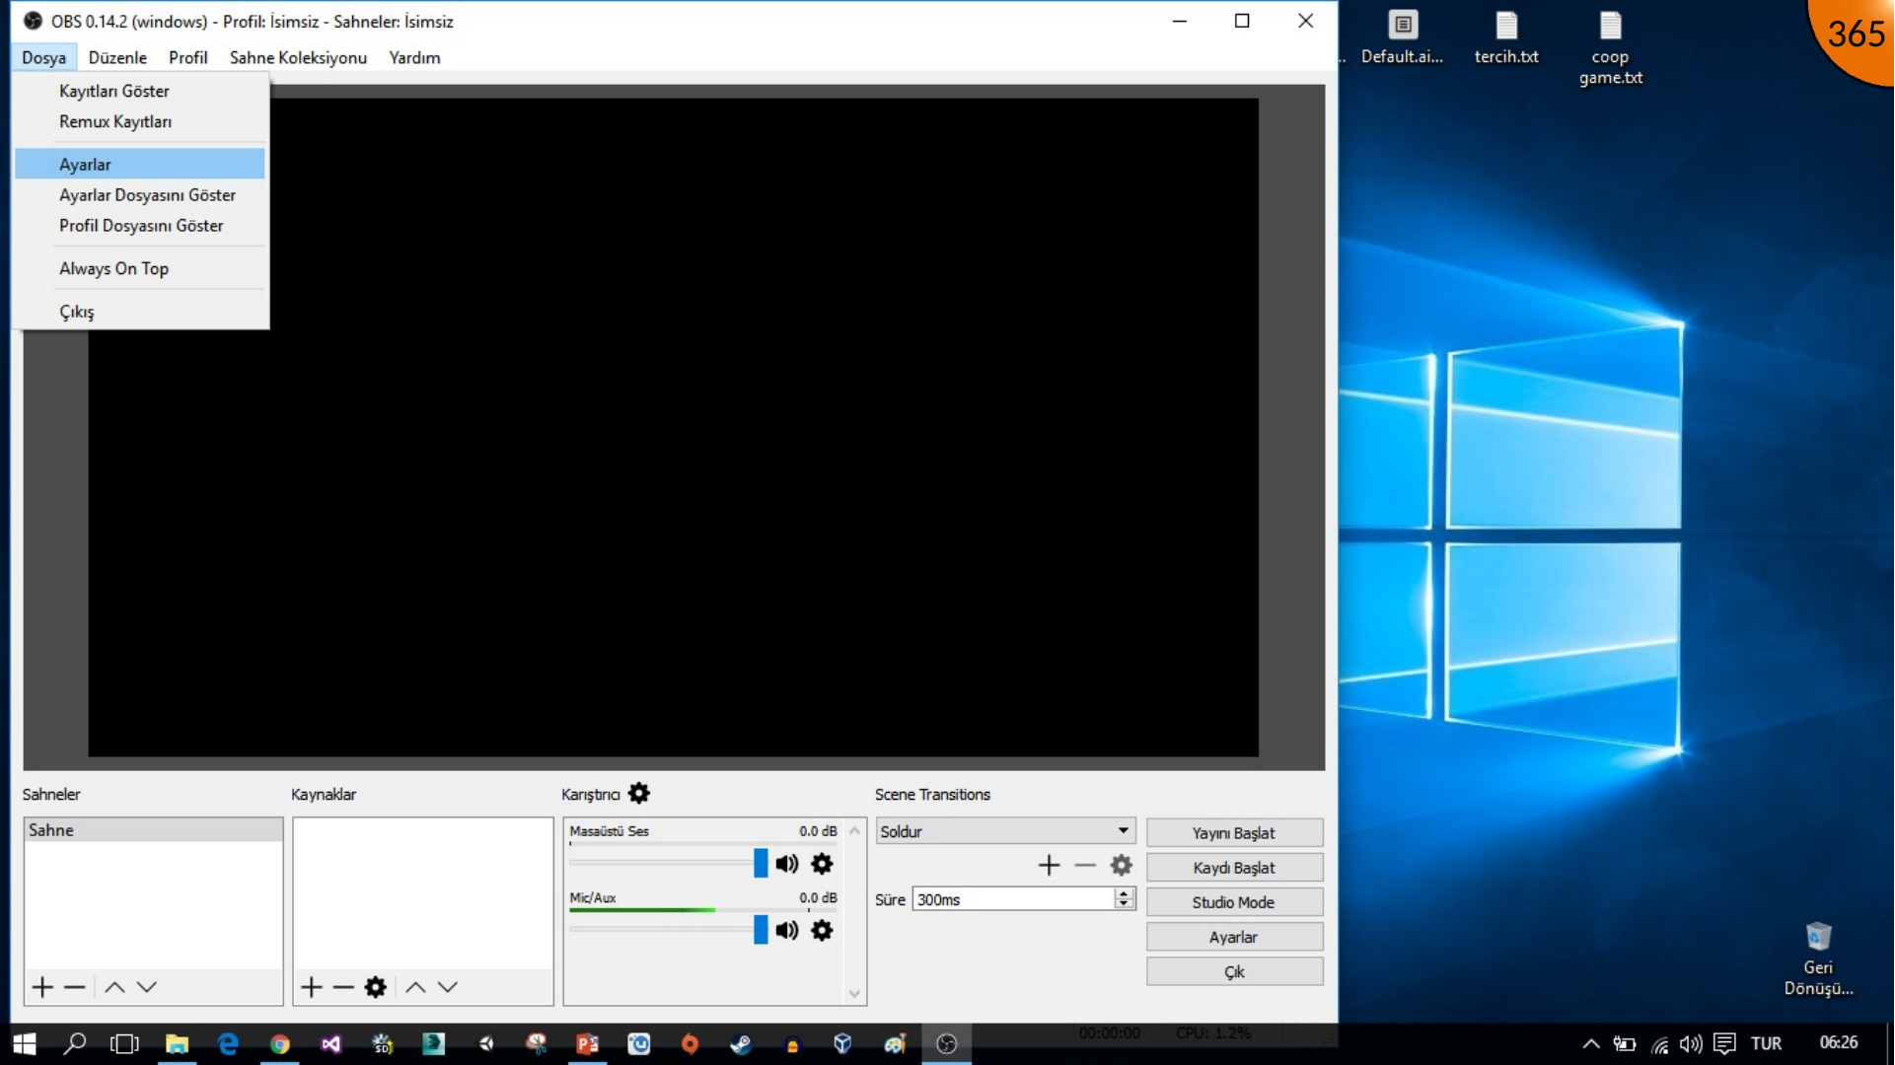Click mixer scrollbar up arrow
The height and width of the screenshot is (1065, 1895).
[854, 830]
